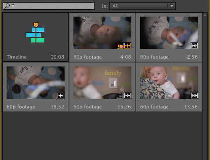210x160 pixels.
Task: Click the 19;52 duration text
Action: [x=58, y=107]
